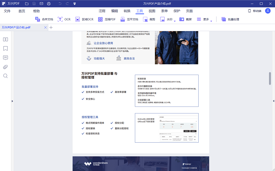Click the 批量部署支持 heading
The height and width of the screenshot is (171, 275).
tap(90, 87)
